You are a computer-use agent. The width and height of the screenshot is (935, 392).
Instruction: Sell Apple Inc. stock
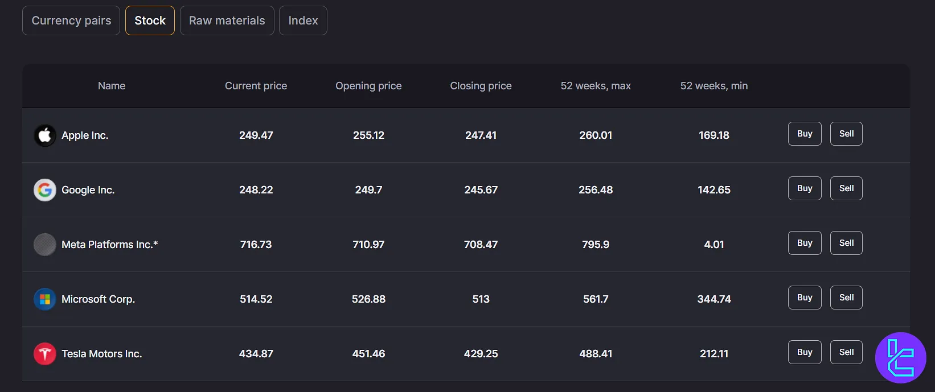point(846,134)
